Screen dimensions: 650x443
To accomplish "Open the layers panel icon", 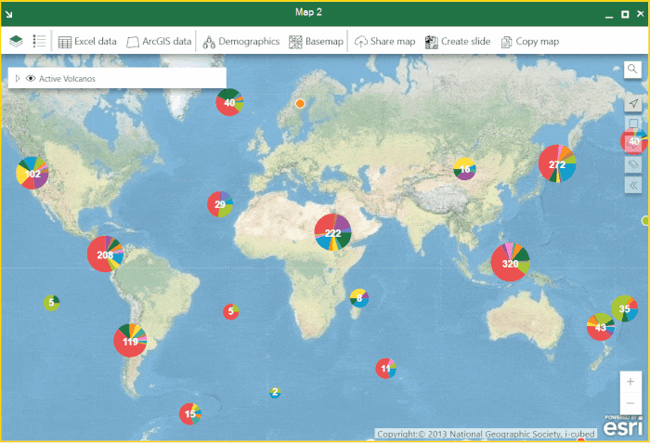I will tap(16, 42).
